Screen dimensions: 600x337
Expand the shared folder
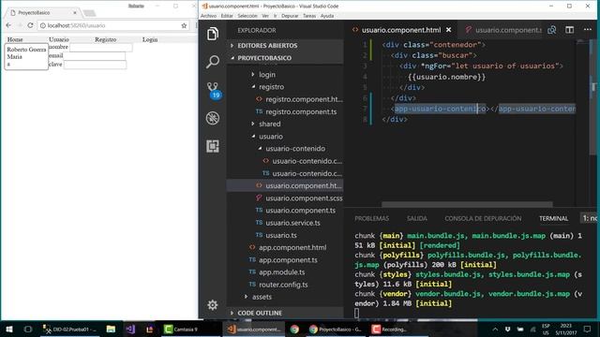pos(269,124)
